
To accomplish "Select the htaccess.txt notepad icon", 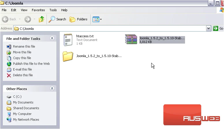I will pyautogui.click(x=68, y=40).
